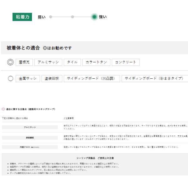
Task: Click the ◎はお勧めです legend text
Action: [x=57, y=48]
